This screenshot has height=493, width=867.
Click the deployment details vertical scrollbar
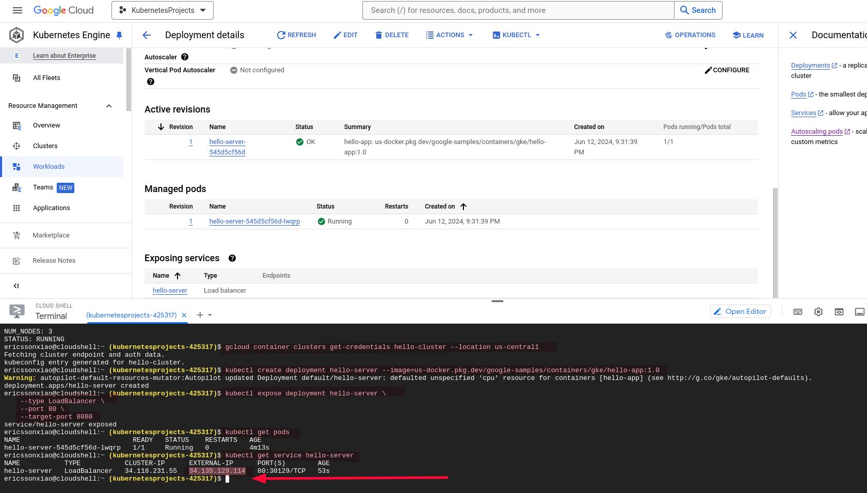click(775, 243)
